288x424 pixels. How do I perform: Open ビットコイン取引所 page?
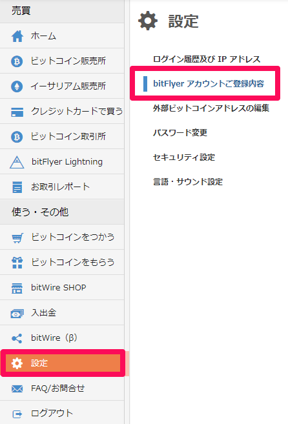point(62,136)
